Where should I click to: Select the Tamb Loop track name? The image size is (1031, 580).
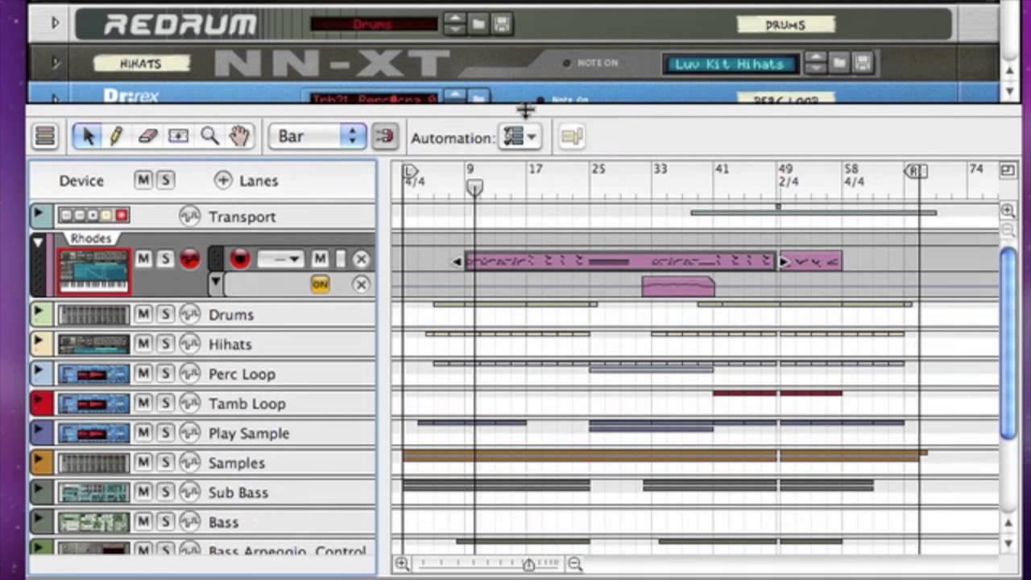tap(246, 404)
